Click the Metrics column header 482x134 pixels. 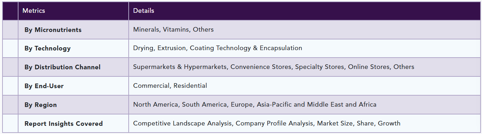click(x=34, y=11)
